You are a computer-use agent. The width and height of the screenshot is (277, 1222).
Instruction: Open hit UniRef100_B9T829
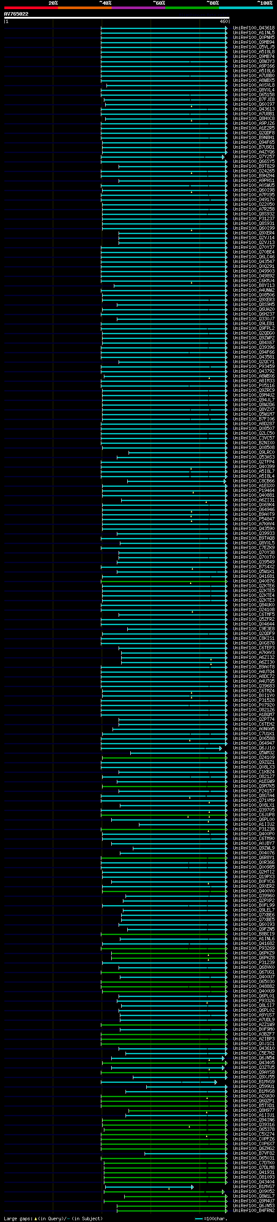254,166
